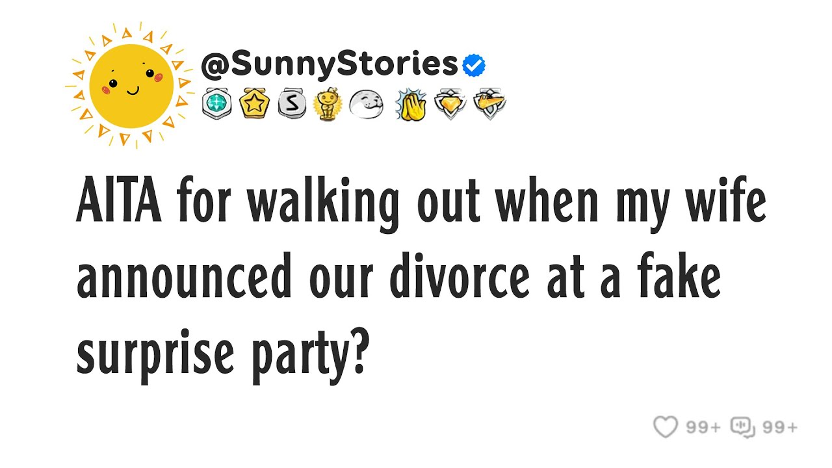
Task: Click the blue verified checkmark badge
Action: coord(474,65)
